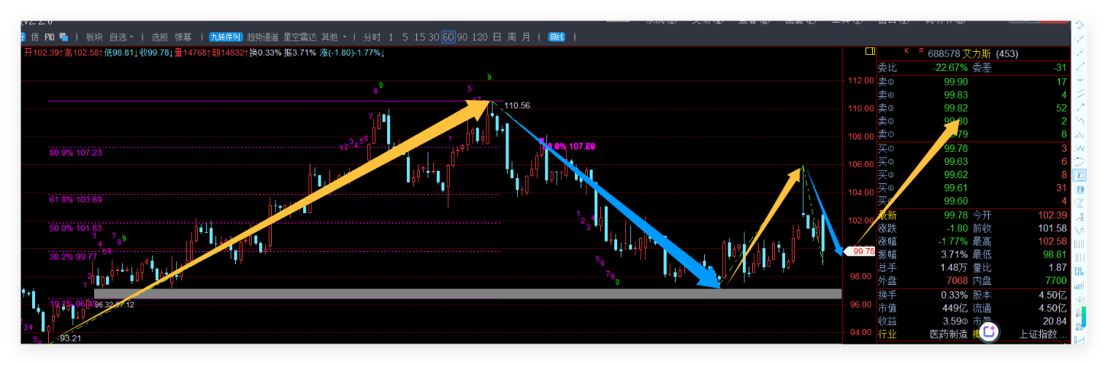Click the 行业 industry link
Viewport: 1108px width, 365px height.
[x=887, y=334]
